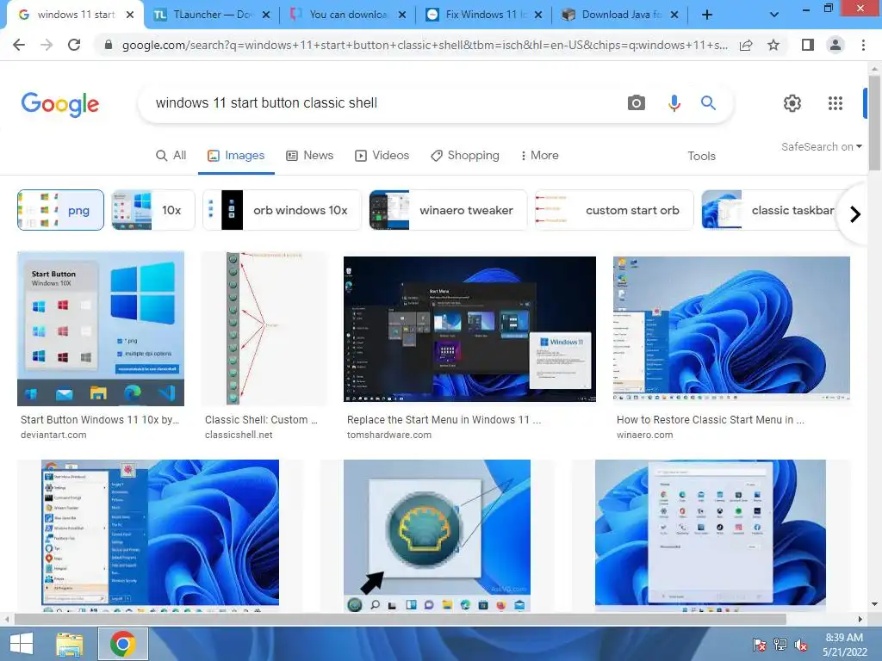Open 'Replace the Start Menu in Windows 11' link
This screenshot has width=882, height=661.
tap(444, 420)
